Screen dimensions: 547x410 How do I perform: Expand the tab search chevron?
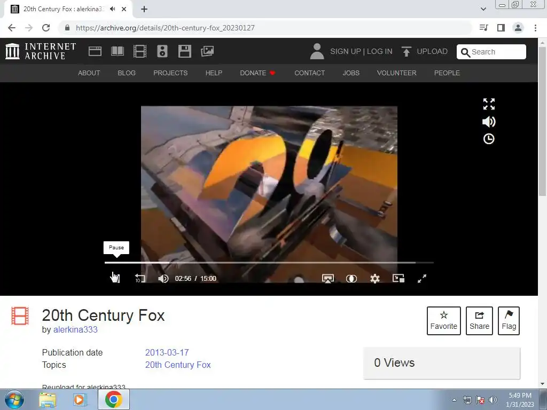click(483, 9)
